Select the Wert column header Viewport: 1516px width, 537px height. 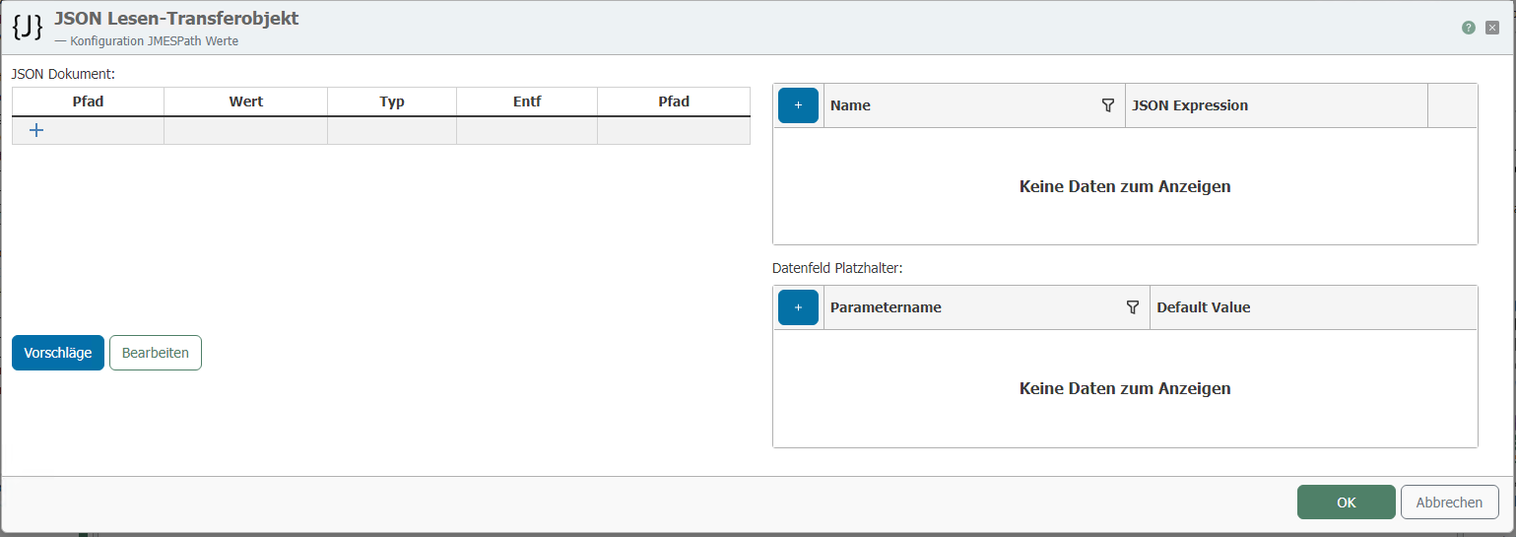(245, 101)
